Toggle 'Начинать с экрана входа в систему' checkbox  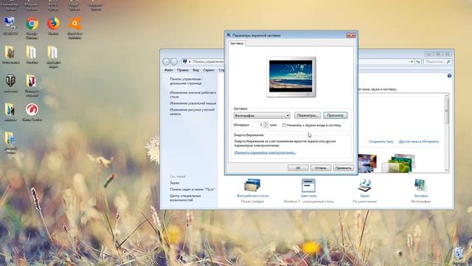tap(284, 125)
